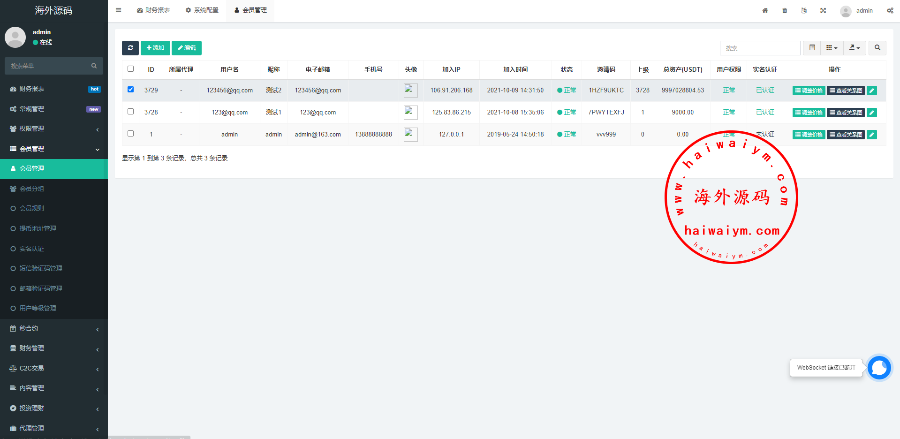The width and height of the screenshot is (900, 439).
Task: Check the checkbox for row ID 3728
Action: click(130, 112)
